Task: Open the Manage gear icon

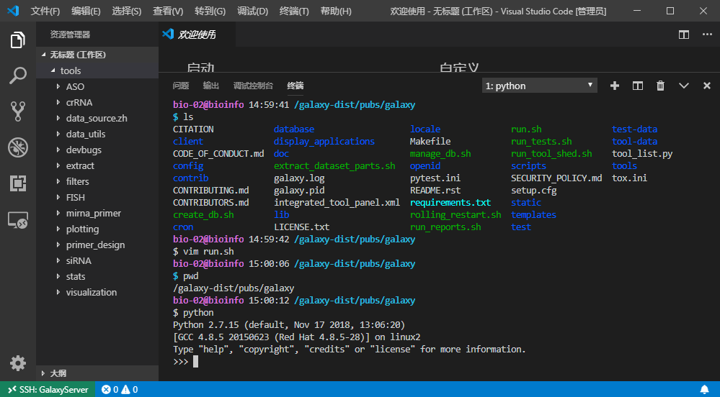Action: (18, 363)
